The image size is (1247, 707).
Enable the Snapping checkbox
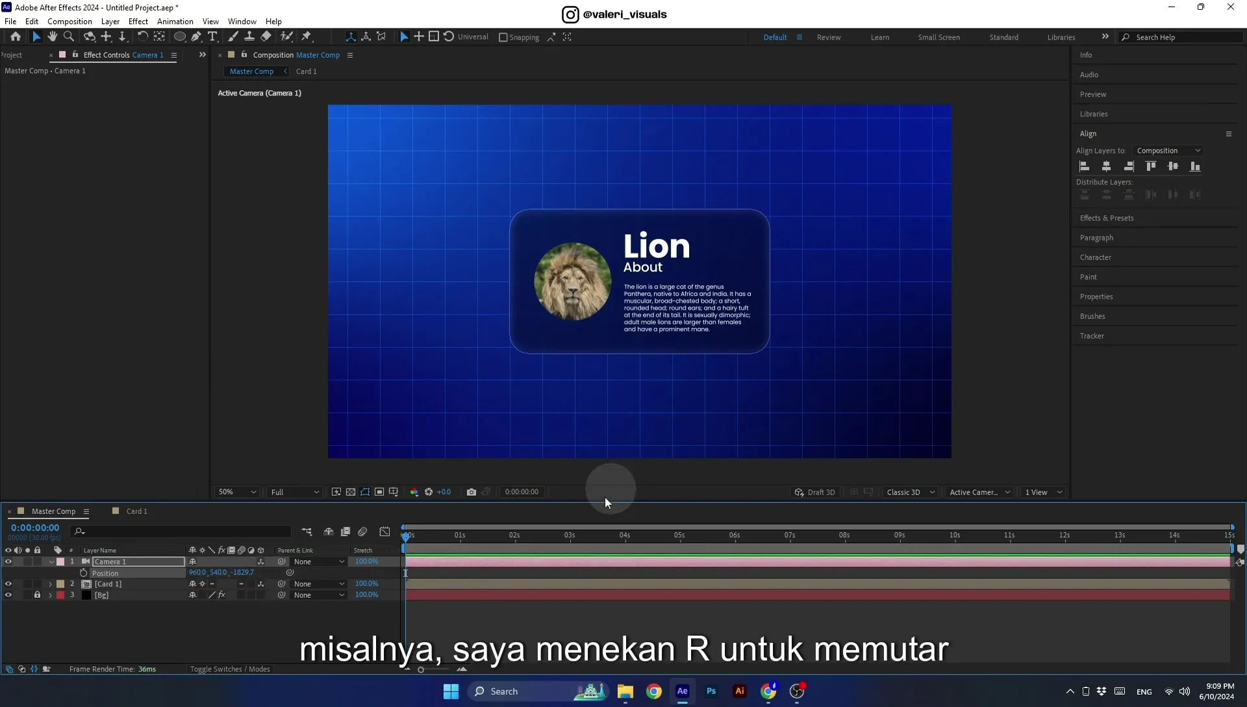click(503, 38)
